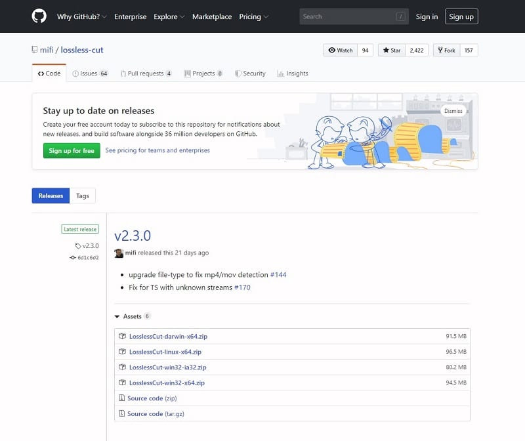This screenshot has height=441, width=525.
Task: Watch the repository
Action: click(341, 51)
